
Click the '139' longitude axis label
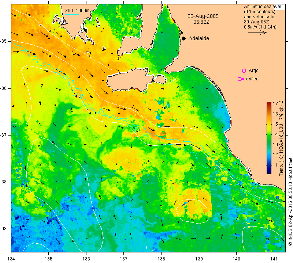coord(199,259)
